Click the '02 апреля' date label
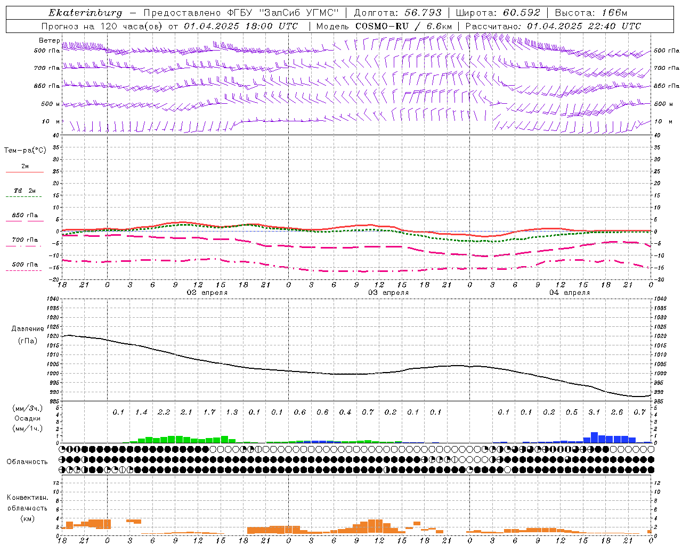The height and width of the screenshot is (545, 682). point(207,293)
